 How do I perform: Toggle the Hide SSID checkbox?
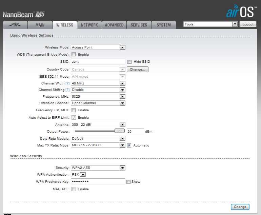[129, 62]
